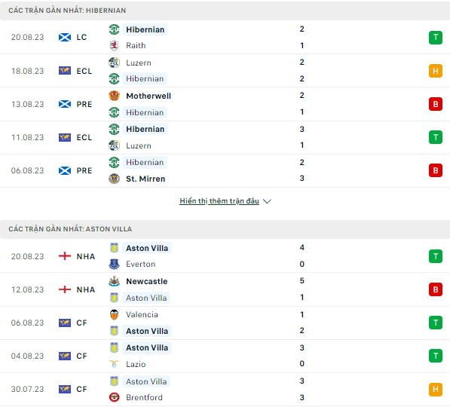The height and width of the screenshot is (407, 450).
Task: Click the Scotland flag beside LC
Action: [65, 38]
